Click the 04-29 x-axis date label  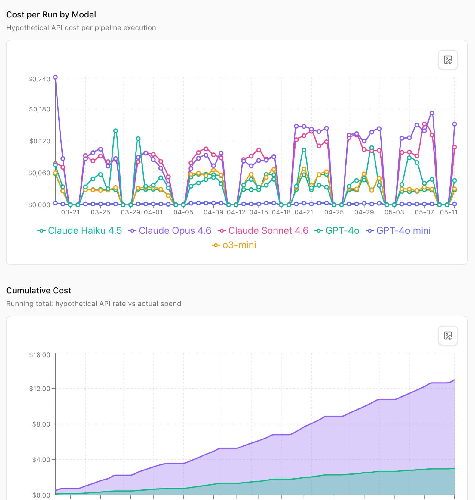pos(364,212)
